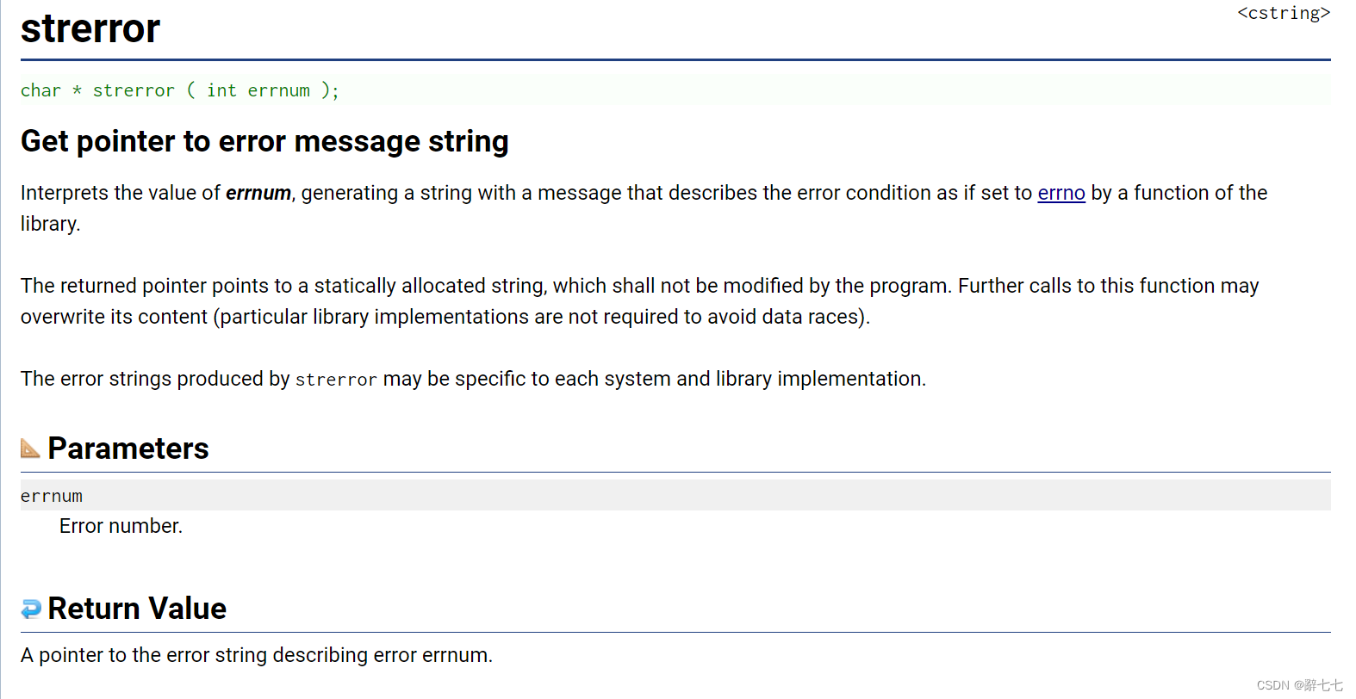Open the errno hyperlink
The image size is (1356, 699).
coord(1061,193)
